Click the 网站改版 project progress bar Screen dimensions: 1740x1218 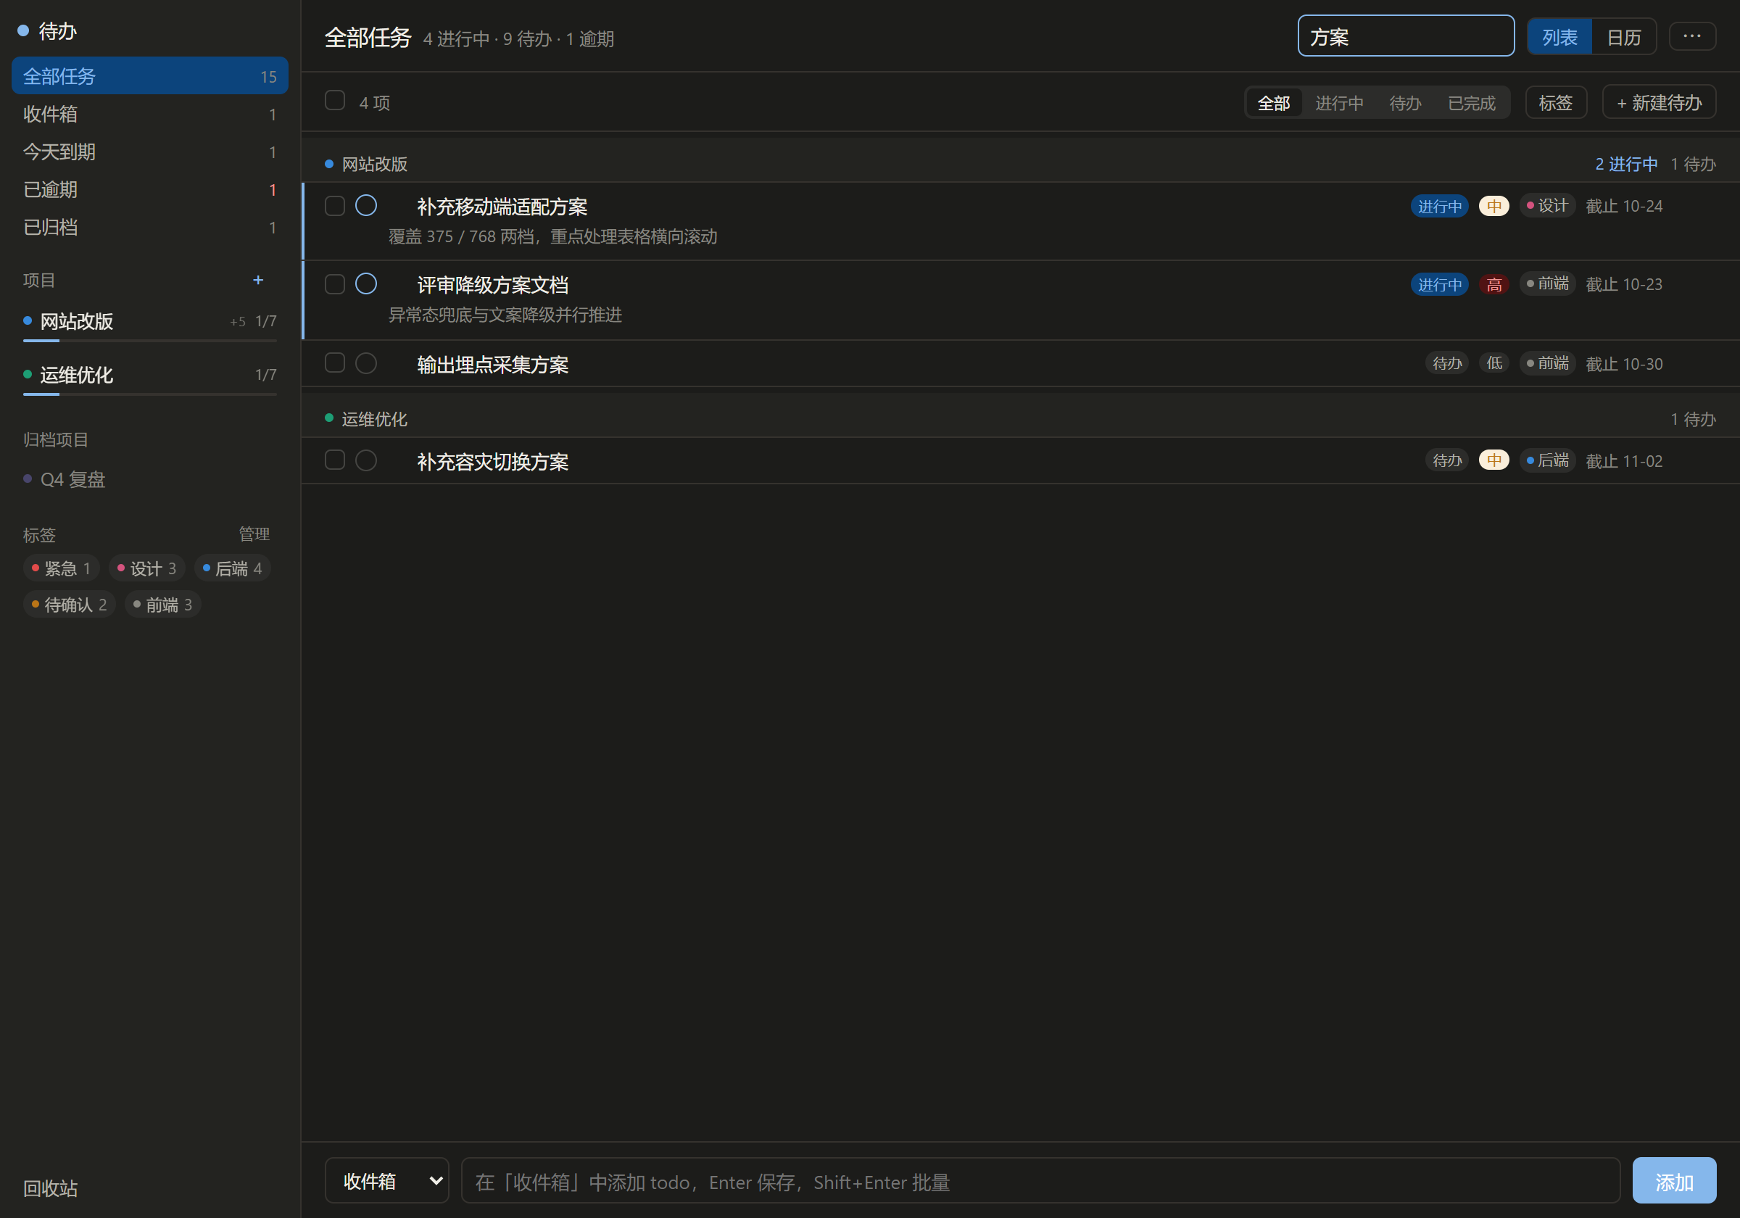coord(150,341)
